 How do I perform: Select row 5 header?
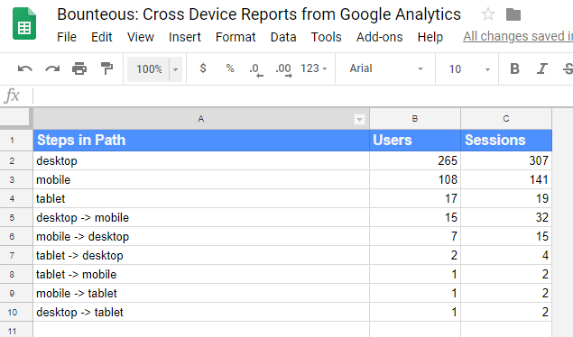coord(16,218)
